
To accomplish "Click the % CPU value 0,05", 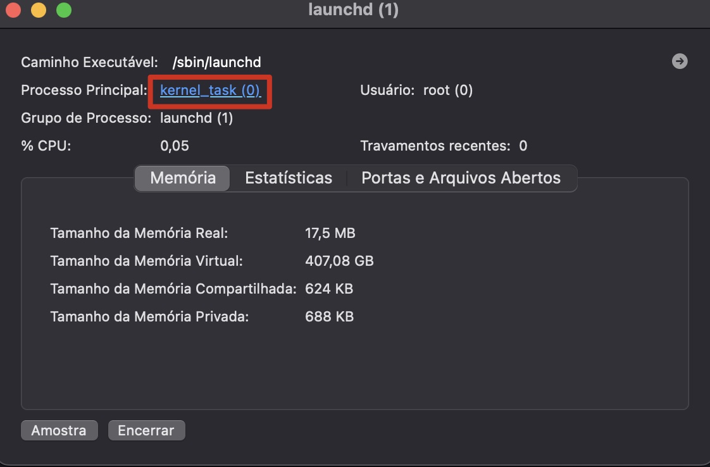I will 175,146.
